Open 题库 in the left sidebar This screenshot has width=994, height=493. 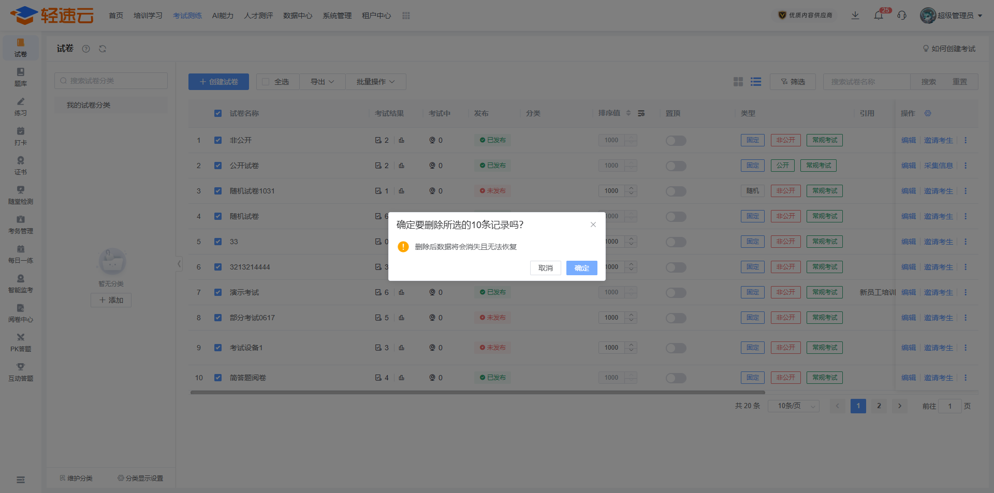tap(21, 77)
